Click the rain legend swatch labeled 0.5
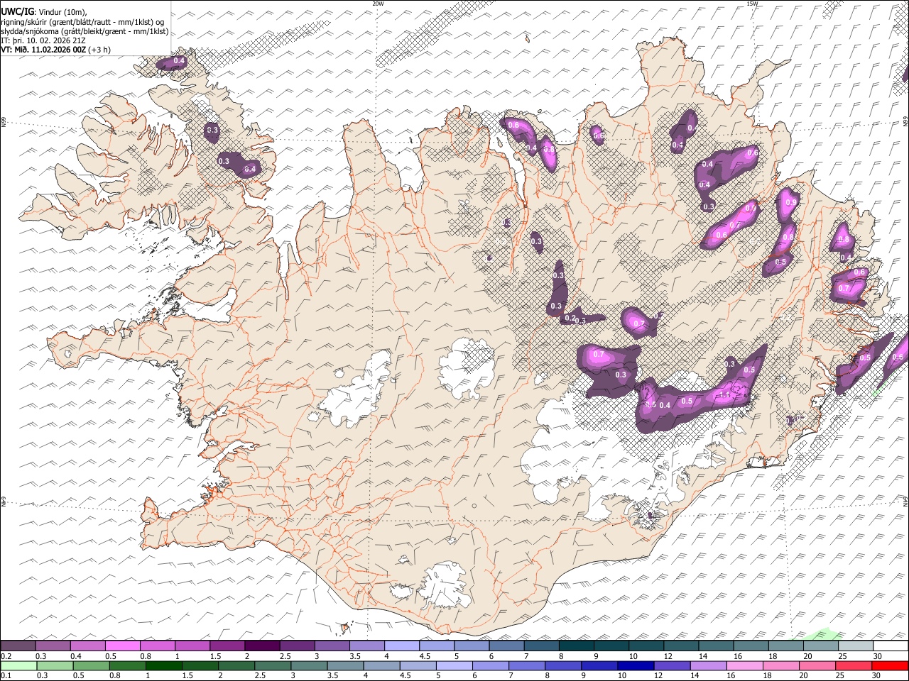 (x=92, y=665)
